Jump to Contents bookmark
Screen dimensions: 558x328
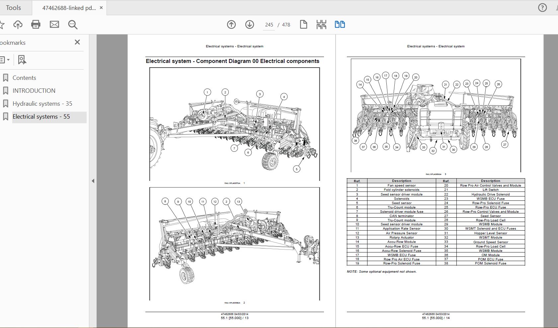[x=24, y=78]
